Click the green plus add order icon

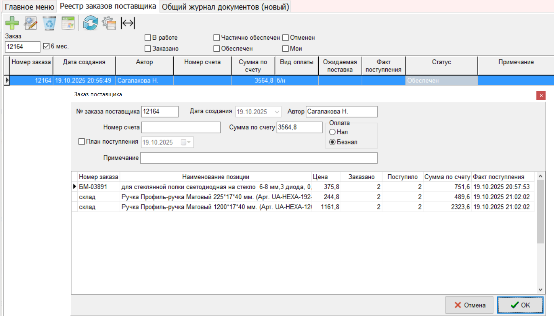pyautogui.click(x=12, y=23)
